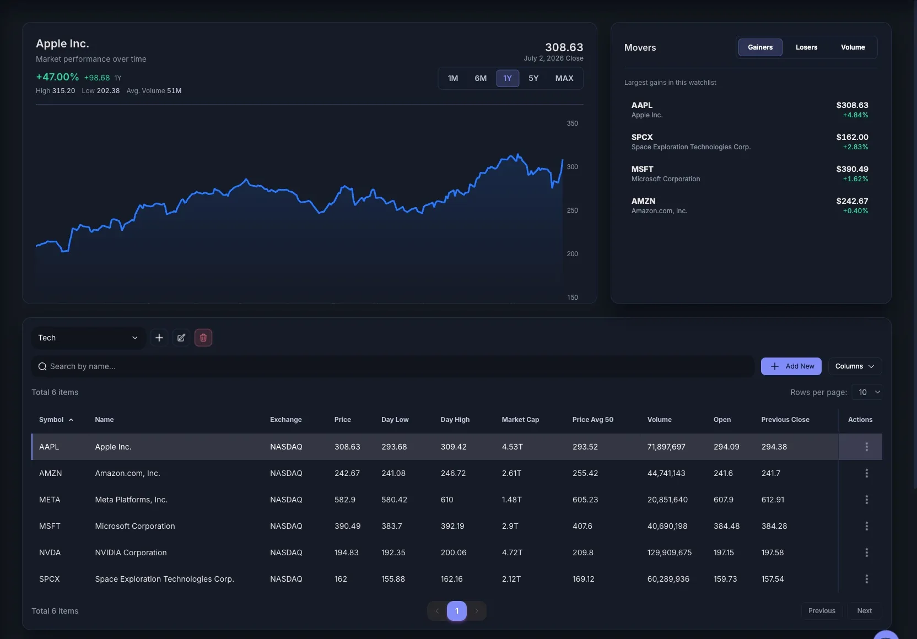Switch chart range to MAX

tap(564, 78)
